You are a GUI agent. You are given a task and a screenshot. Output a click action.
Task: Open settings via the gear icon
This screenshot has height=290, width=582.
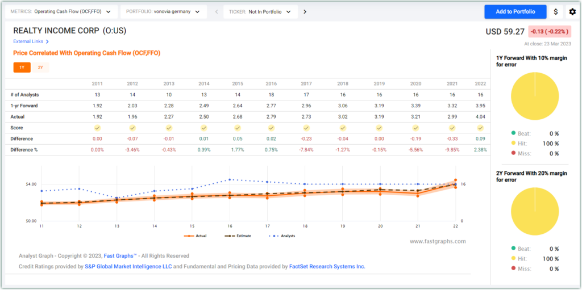572,12
